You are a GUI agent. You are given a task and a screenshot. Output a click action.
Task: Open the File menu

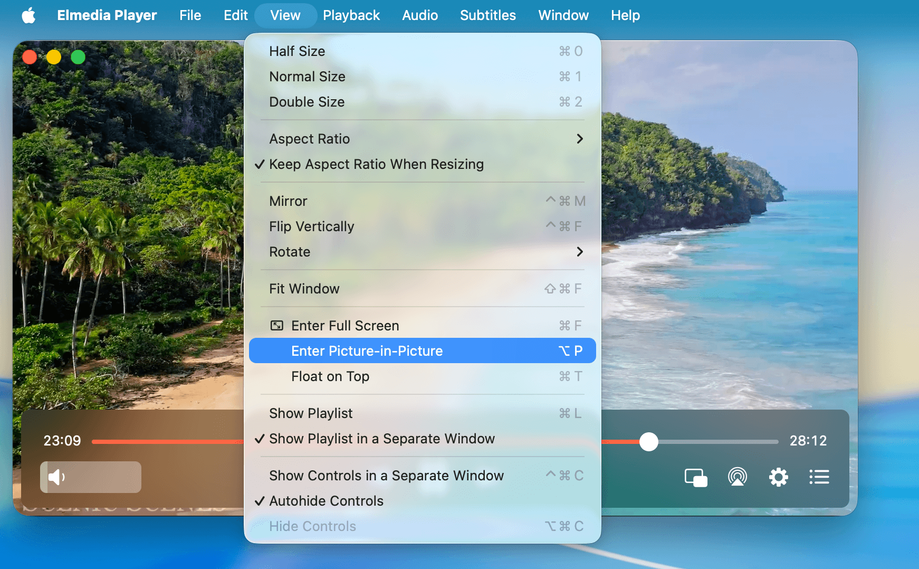pos(190,15)
